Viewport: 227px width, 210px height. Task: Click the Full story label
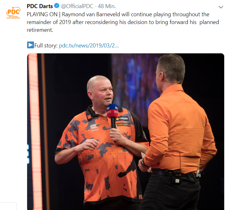46,46
